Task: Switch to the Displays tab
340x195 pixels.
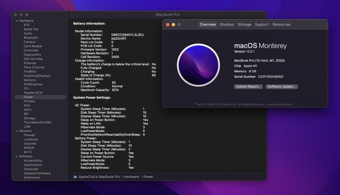Action: (x=227, y=25)
